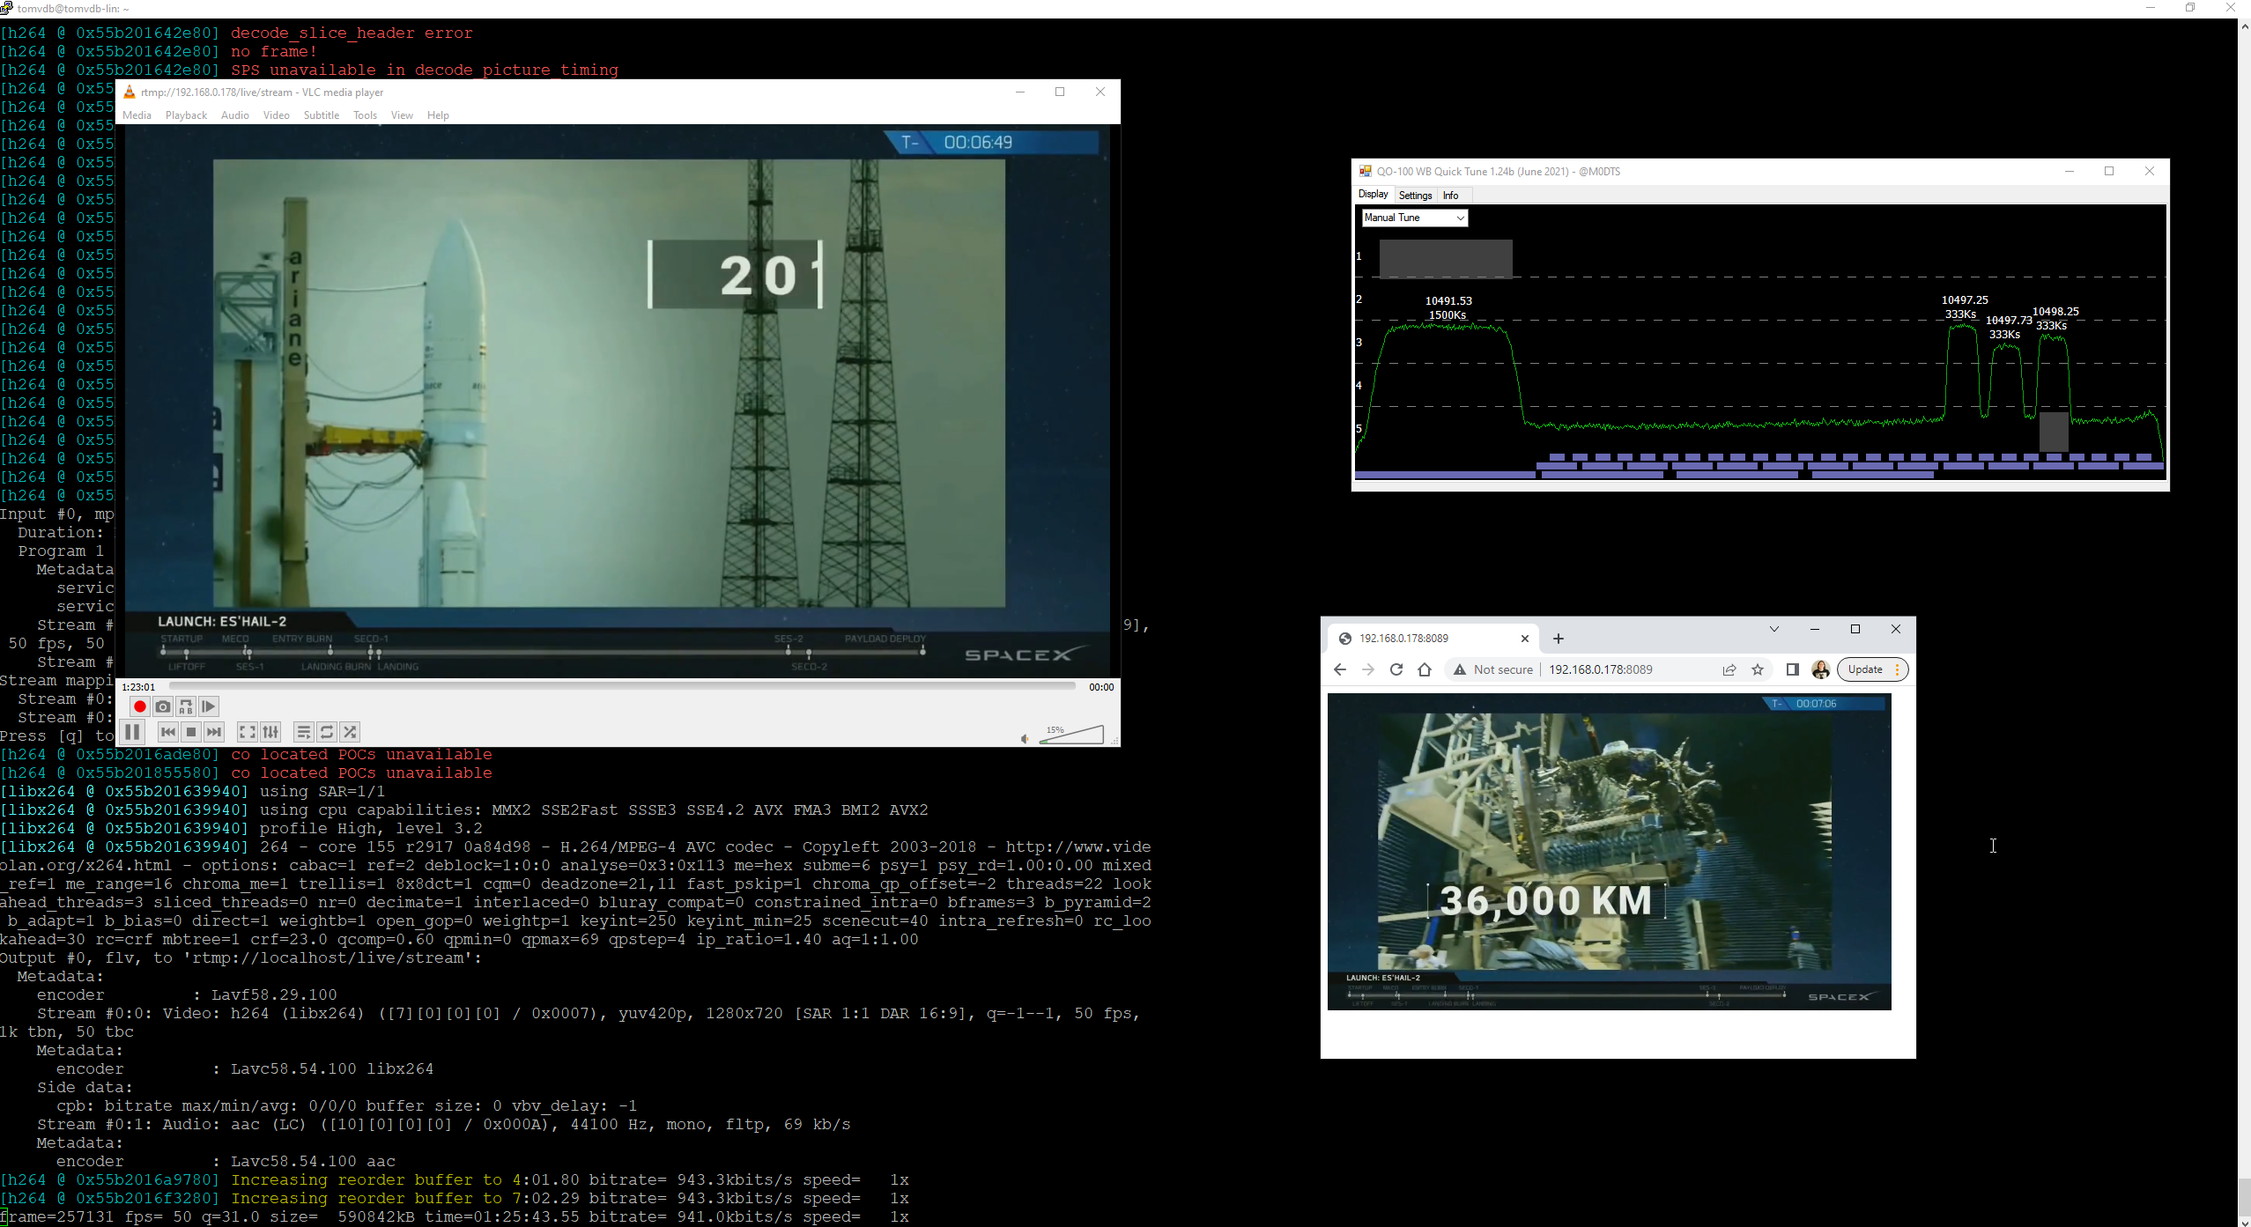The image size is (2251, 1227).
Task: Advance frame by frame in VLC
Action: (x=209, y=706)
